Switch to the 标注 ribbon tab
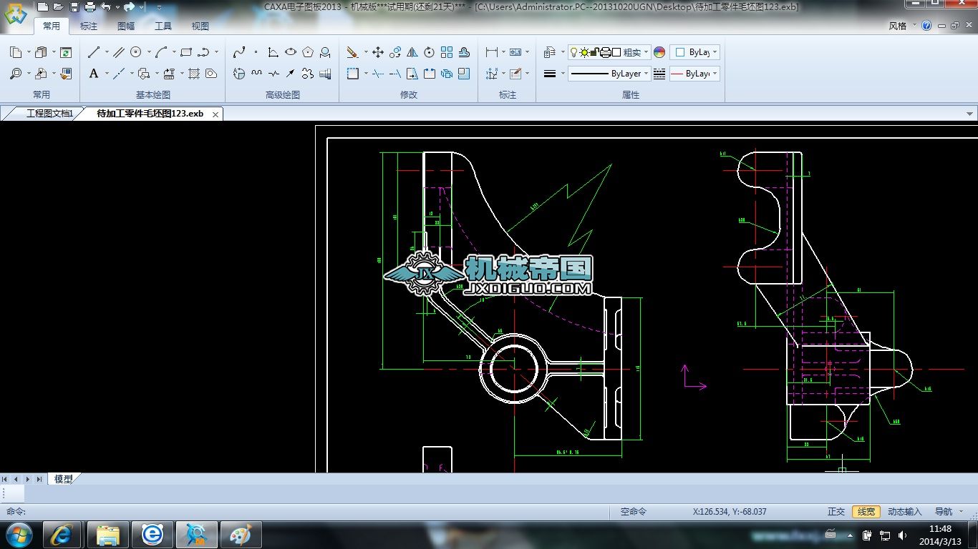The image size is (978, 549). [89, 26]
